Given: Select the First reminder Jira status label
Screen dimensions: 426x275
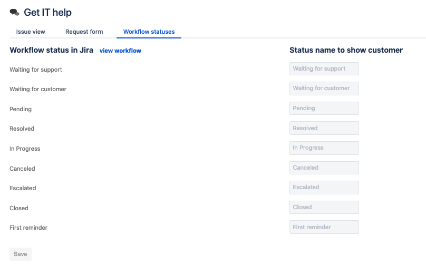Looking at the screenshot, I should 28,228.
